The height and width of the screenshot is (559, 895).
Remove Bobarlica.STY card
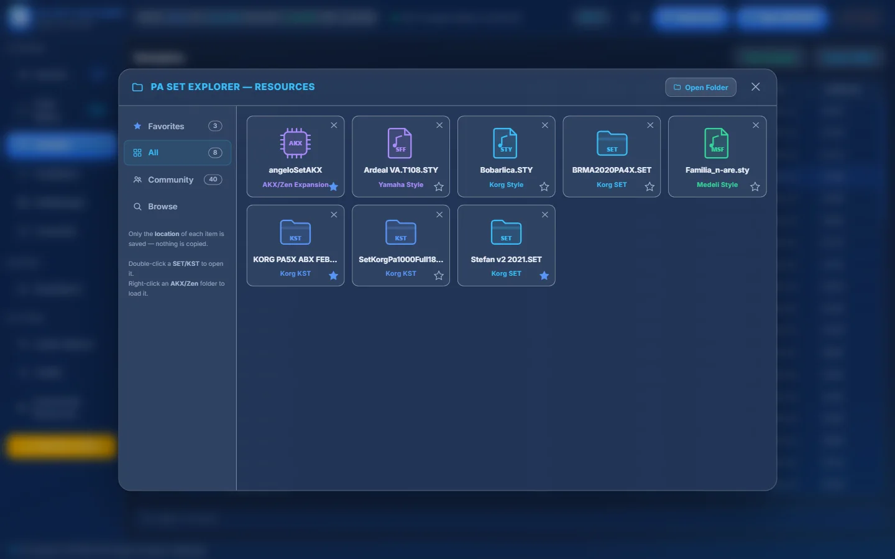(x=545, y=125)
